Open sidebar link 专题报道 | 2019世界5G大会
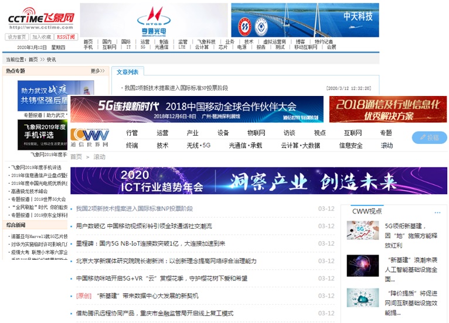The width and height of the screenshot is (449, 323). click(x=38, y=199)
